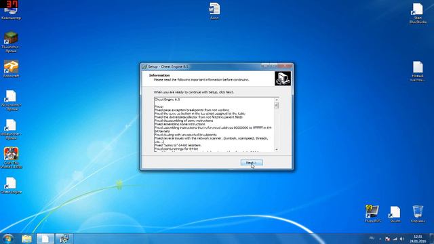Click the 'Cheat Engine 6.5' line in notes
The height and width of the screenshot is (244, 434).
pos(167,100)
